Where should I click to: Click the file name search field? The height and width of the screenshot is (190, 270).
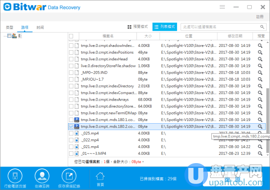click(221, 27)
